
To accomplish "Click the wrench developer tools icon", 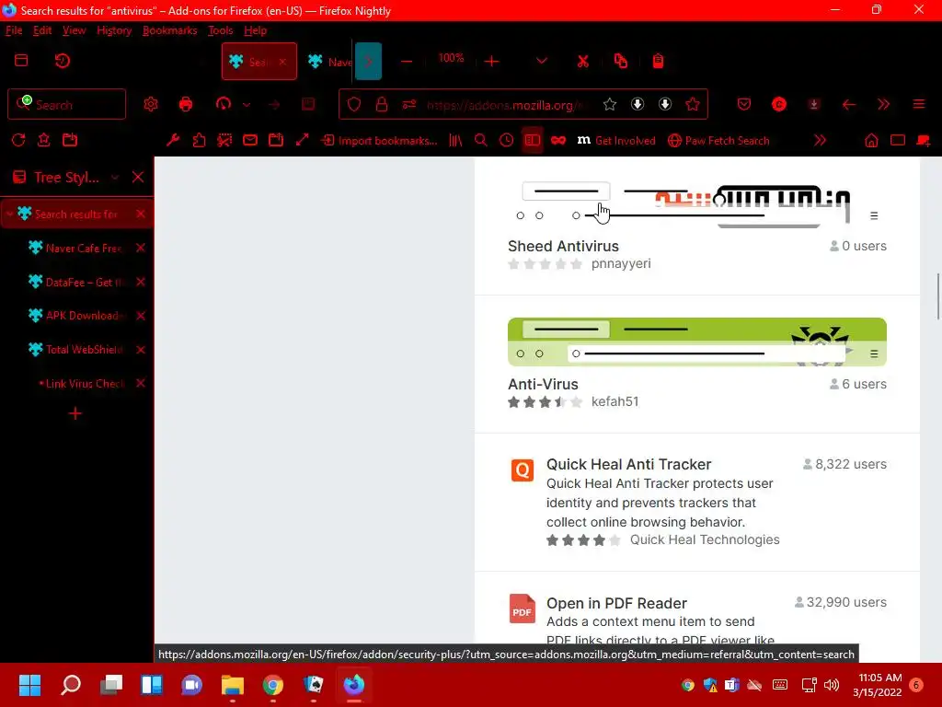I will point(173,140).
